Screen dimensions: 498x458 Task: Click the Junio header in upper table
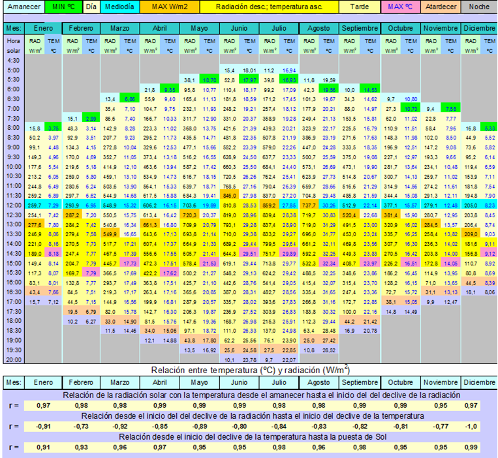point(239,29)
